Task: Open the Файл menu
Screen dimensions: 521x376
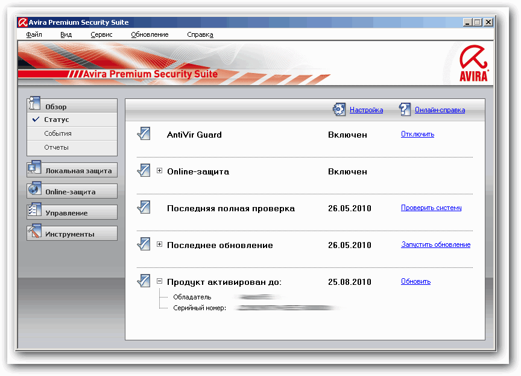Action: tap(34, 34)
